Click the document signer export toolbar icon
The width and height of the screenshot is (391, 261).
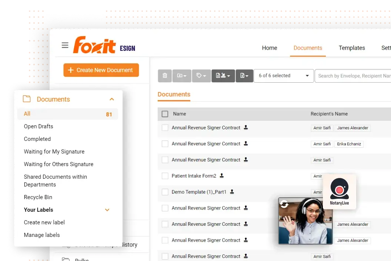(x=223, y=76)
